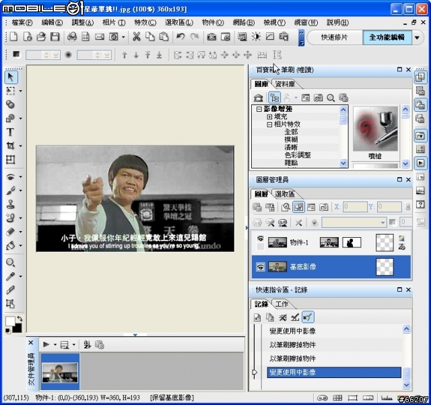Select the Crop tool
This screenshot has height=405, width=431.
[x=10, y=146]
